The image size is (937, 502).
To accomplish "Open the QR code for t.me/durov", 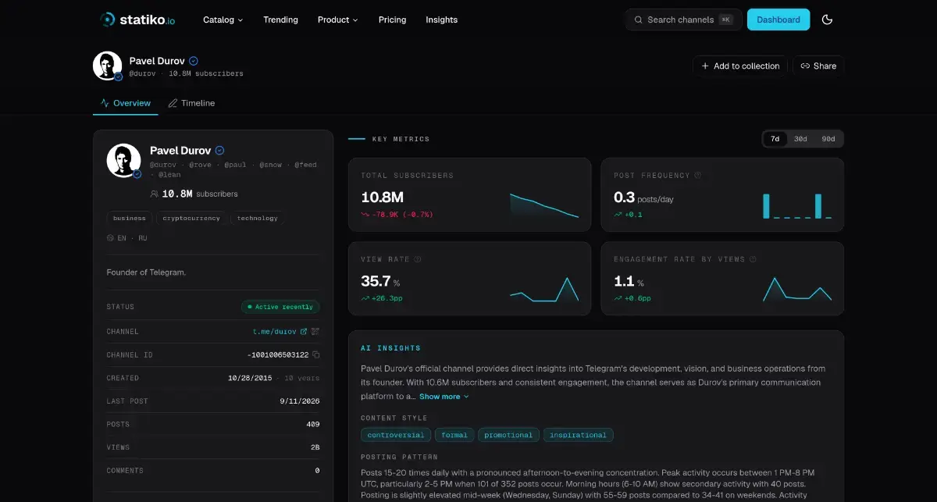I will click(x=315, y=332).
